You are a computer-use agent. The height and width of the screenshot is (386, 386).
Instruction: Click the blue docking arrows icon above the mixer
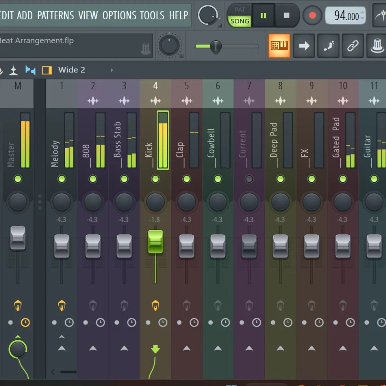tap(31, 70)
